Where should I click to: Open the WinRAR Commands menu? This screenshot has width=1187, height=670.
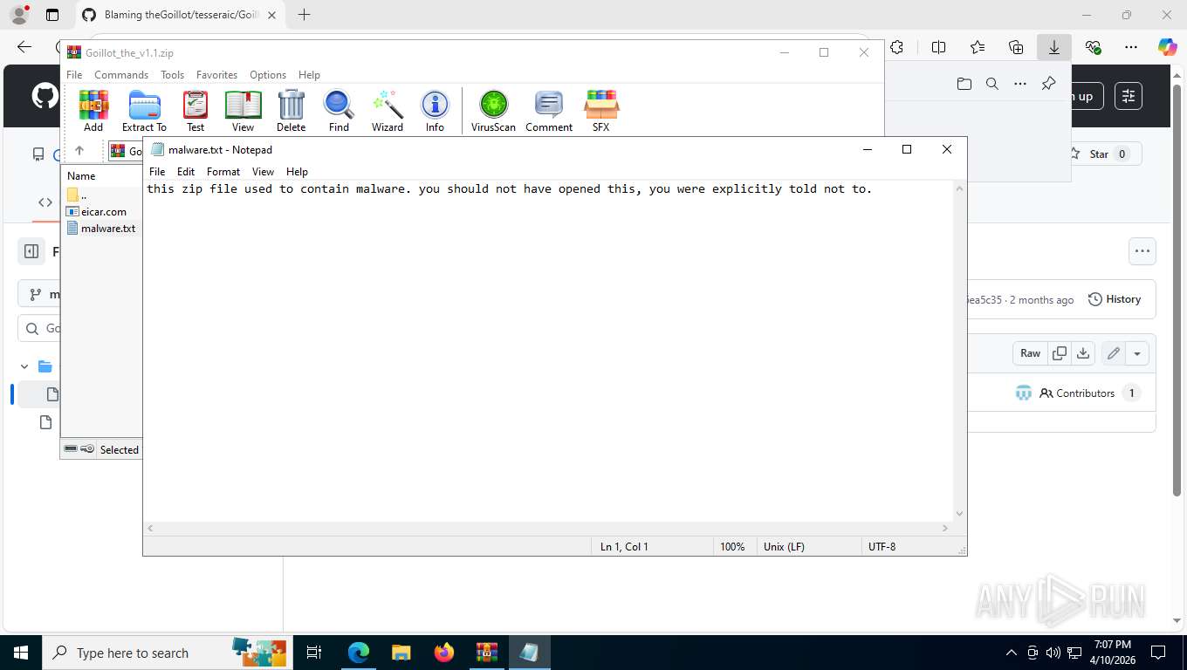(x=121, y=75)
